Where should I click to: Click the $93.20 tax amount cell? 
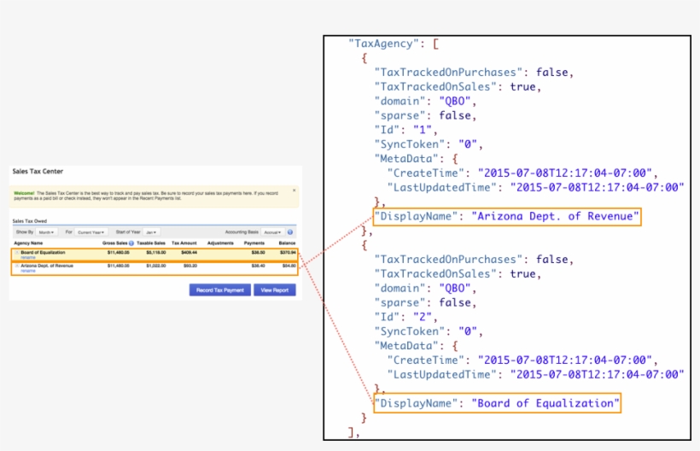(x=190, y=266)
